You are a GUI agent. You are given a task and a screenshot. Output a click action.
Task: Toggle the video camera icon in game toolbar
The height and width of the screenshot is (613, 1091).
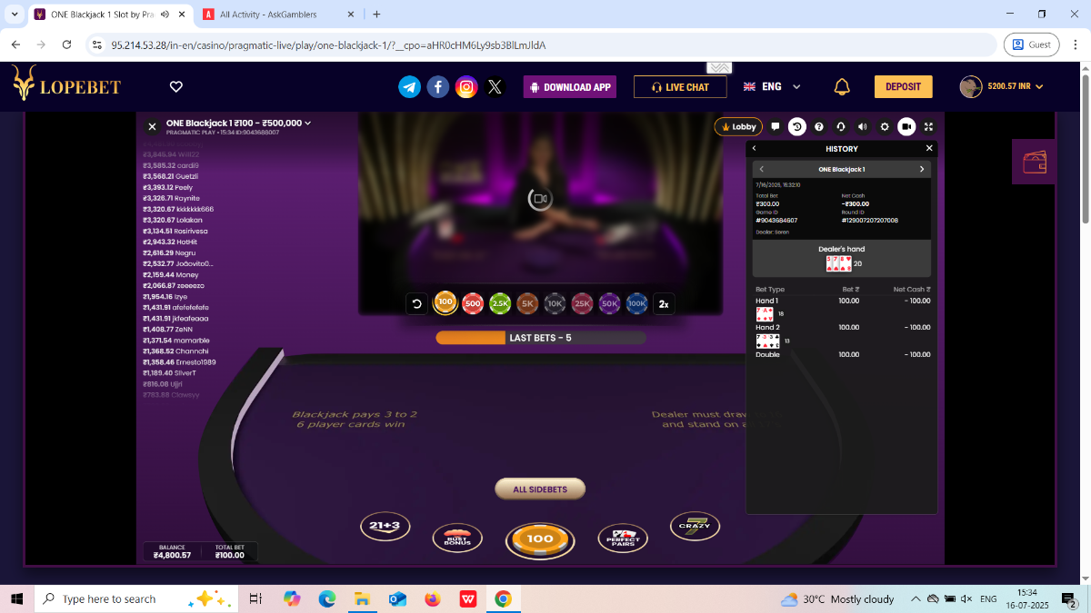pyautogui.click(x=906, y=127)
